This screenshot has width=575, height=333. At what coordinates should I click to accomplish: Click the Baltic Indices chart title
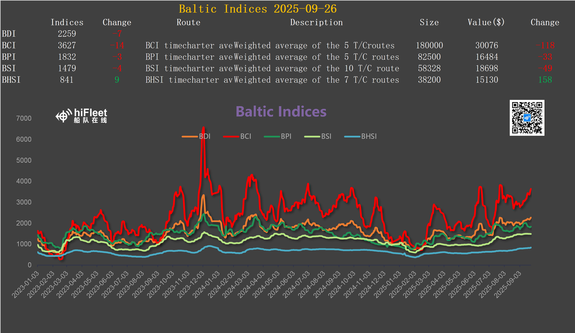[x=281, y=112]
